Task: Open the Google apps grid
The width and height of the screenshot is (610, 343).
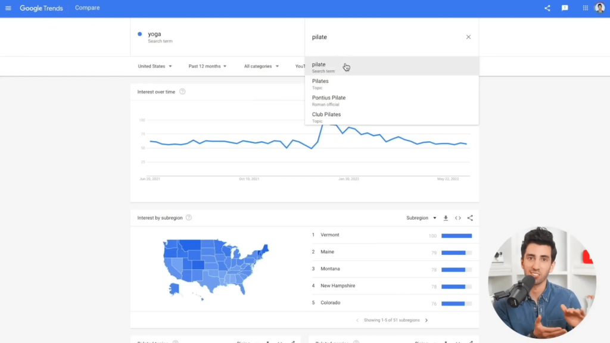Action: click(x=586, y=8)
